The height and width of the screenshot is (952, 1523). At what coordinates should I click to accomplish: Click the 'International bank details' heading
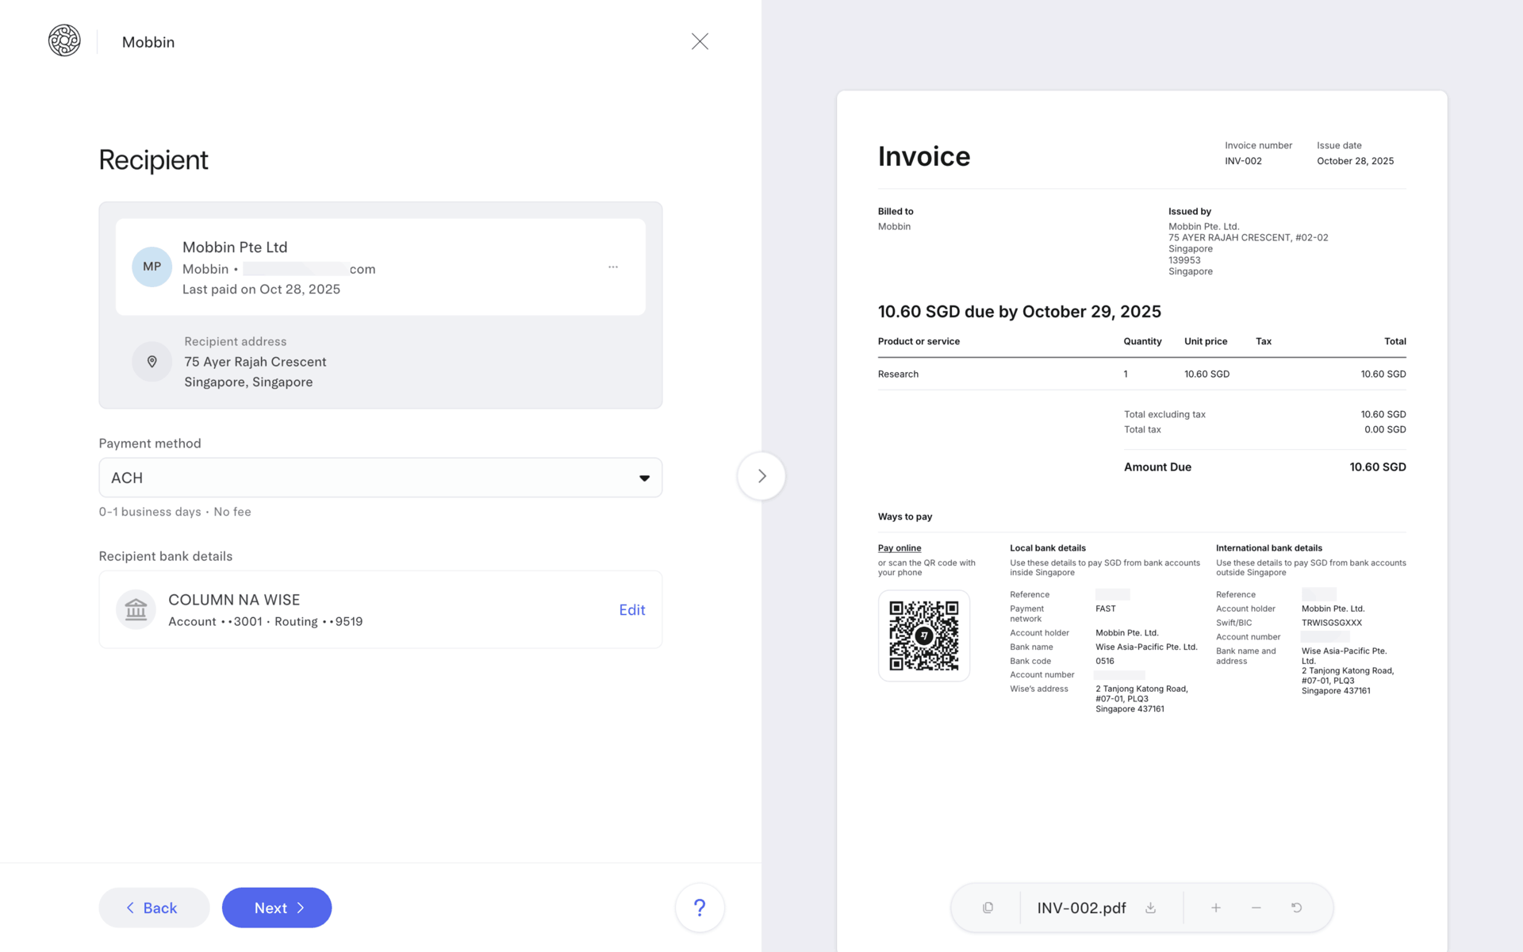pos(1269,548)
